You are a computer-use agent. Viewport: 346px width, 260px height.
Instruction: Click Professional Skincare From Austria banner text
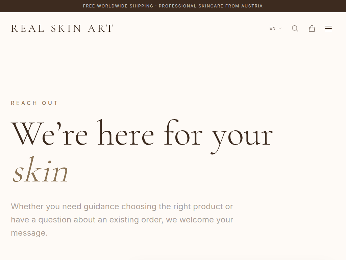pos(211,6)
